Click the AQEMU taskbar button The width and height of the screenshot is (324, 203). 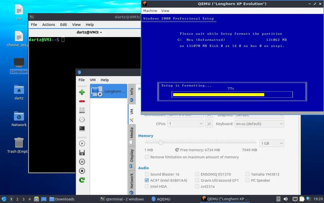click(x=161, y=199)
